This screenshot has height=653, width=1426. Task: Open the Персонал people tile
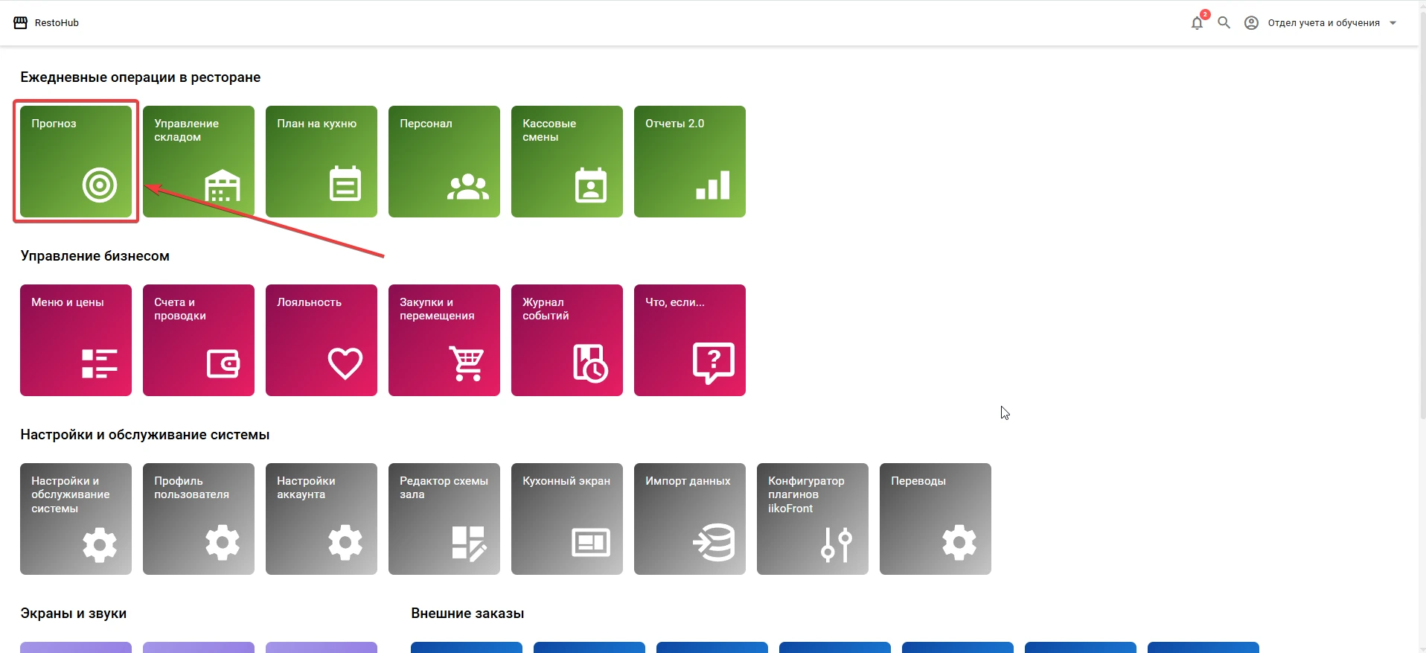[444, 162]
